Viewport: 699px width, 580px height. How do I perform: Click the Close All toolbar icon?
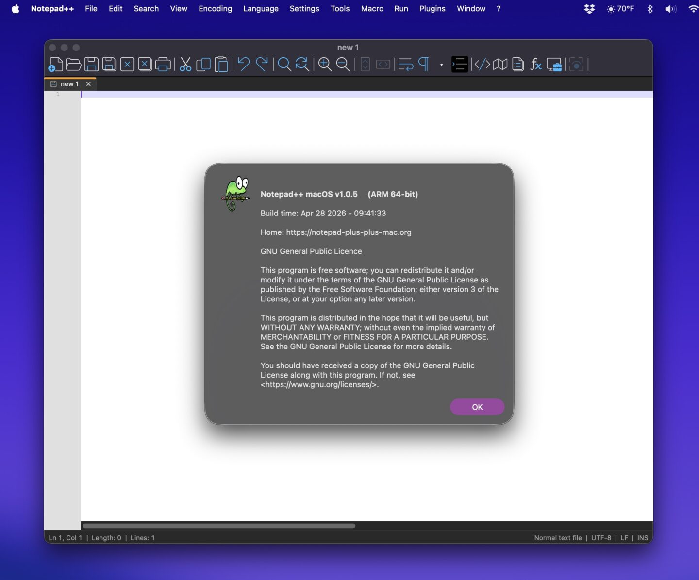pyautogui.click(x=145, y=65)
